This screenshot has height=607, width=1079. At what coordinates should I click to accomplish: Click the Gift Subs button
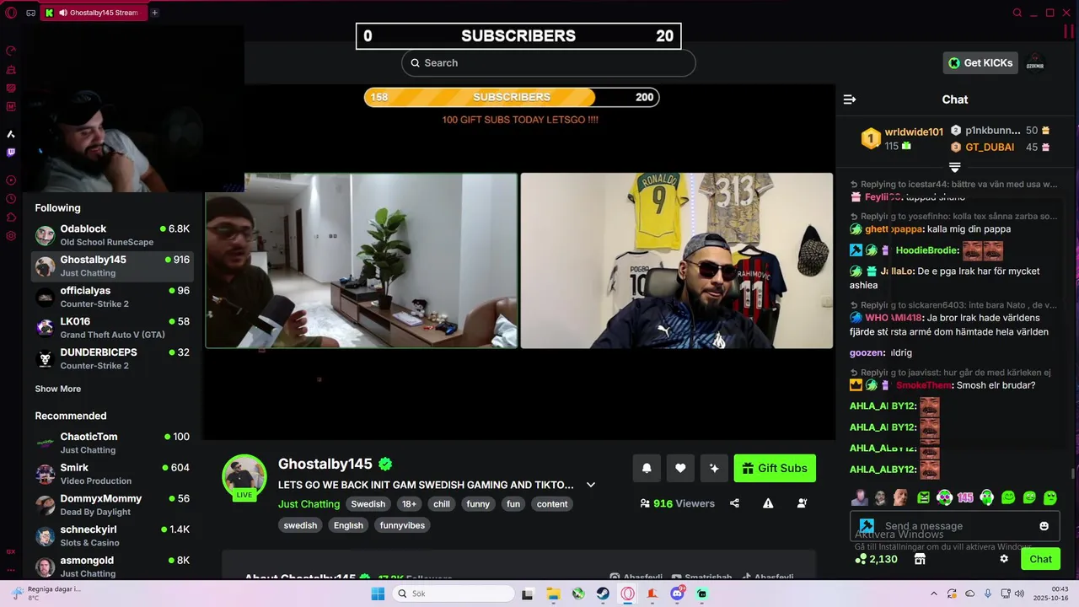[775, 469]
